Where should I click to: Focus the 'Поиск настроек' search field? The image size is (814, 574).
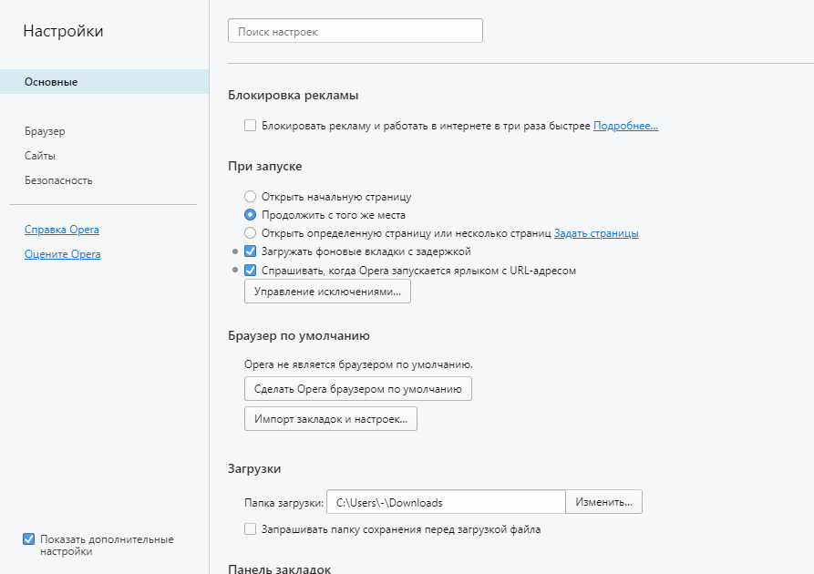(355, 31)
